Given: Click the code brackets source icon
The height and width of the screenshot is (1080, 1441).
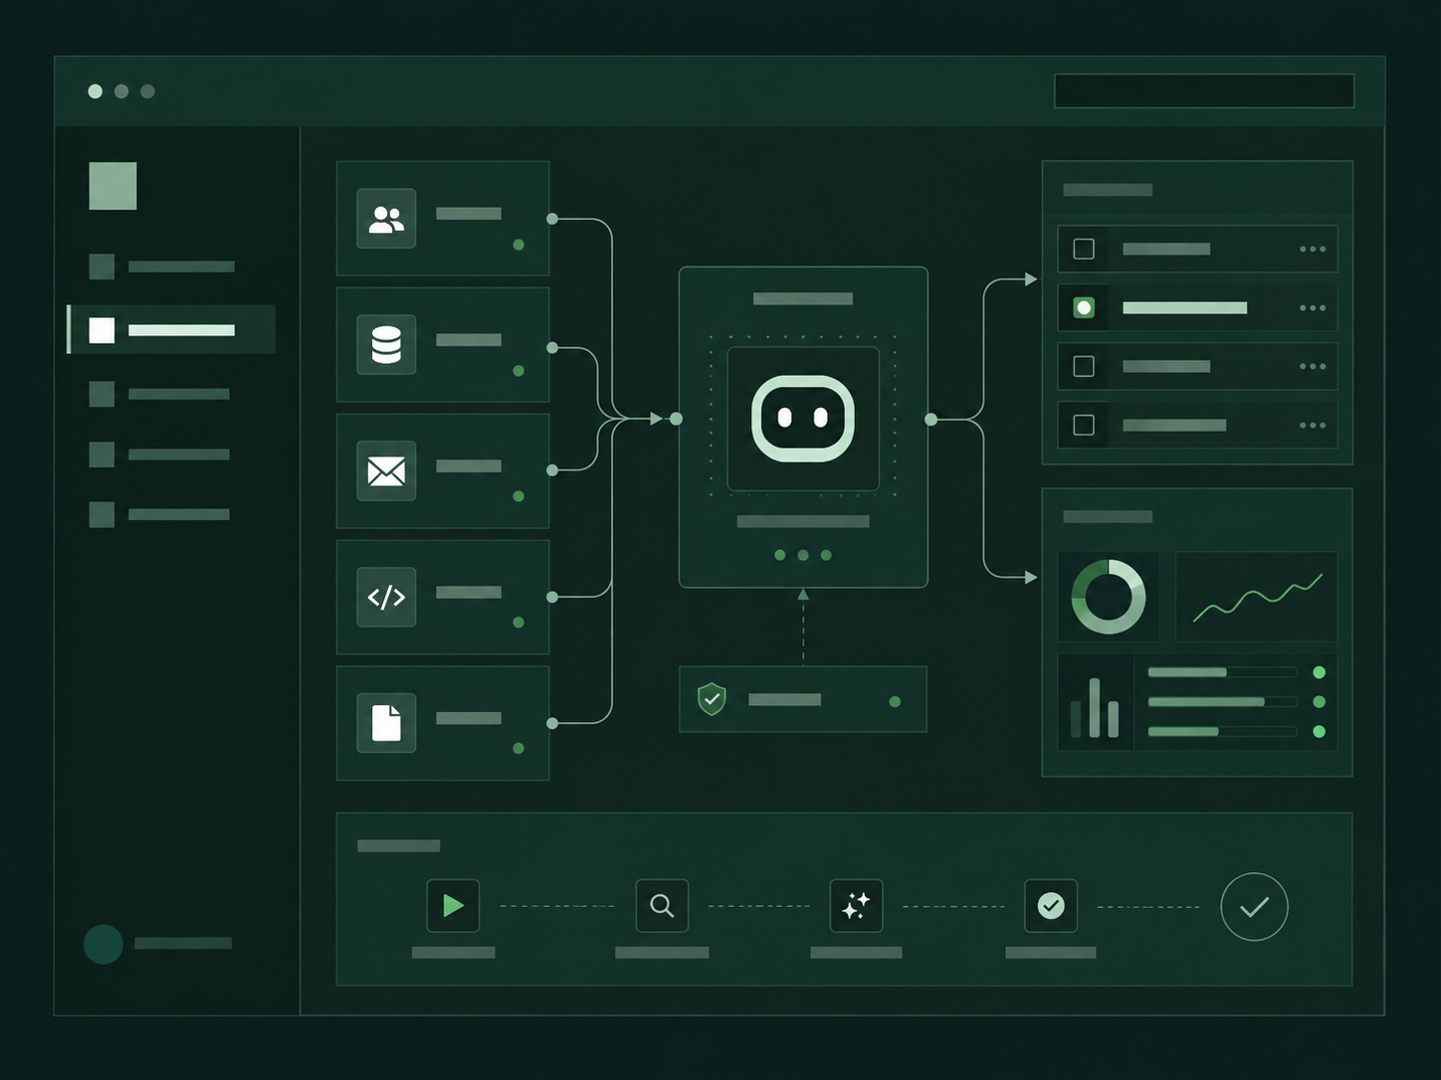Looking at the screenshot, I should (x=386, y=597).
